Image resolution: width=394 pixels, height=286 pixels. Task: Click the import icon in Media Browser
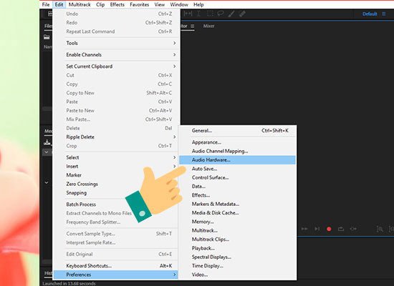pyautogui.click(x=47, y=142)
